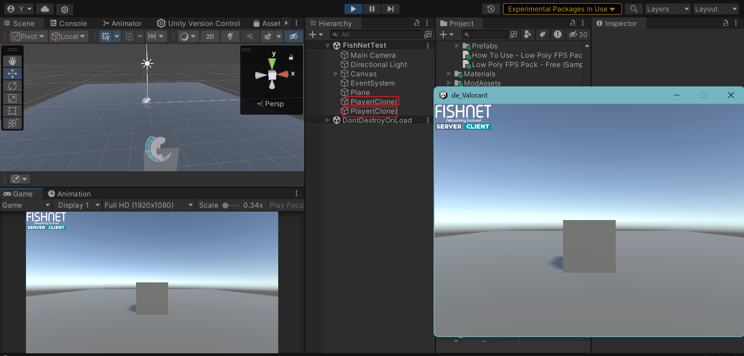Select the Rotate tool

[x=12, y=86]
